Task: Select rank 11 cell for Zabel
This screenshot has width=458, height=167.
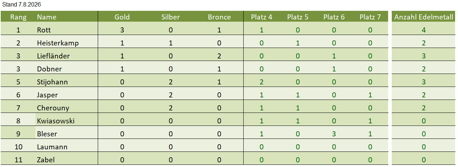Action: [18, 160]
